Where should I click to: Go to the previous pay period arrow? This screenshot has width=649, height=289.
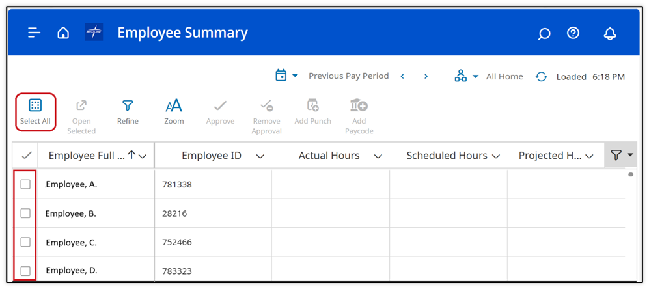pyautogui.click(x=402, y=76)
